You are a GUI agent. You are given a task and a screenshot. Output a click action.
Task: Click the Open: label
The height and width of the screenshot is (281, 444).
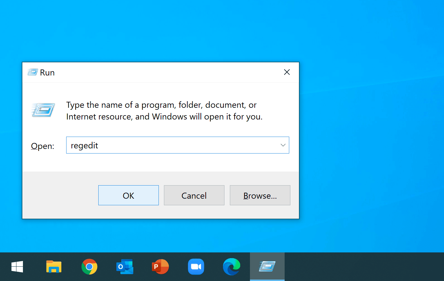[x=42, y=146]
